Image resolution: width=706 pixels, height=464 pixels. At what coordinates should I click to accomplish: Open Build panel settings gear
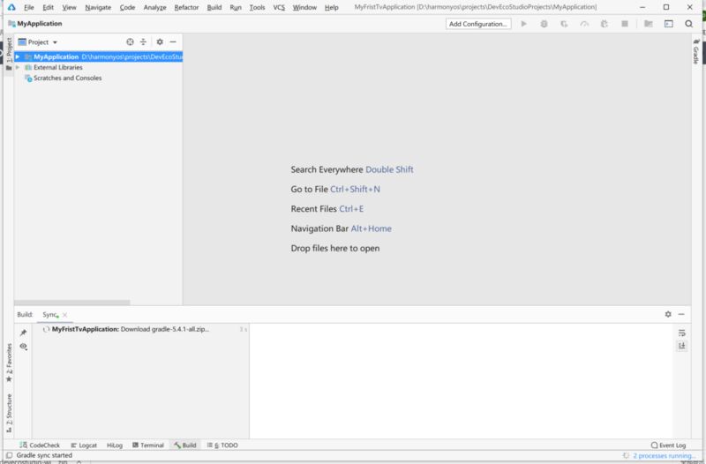pyautogui.click(x=668, y=314)
